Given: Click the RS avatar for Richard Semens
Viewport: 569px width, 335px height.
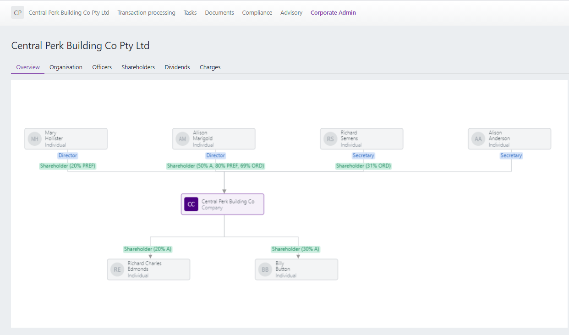Looking at the screenshot, I should click(x=330, y=139).
